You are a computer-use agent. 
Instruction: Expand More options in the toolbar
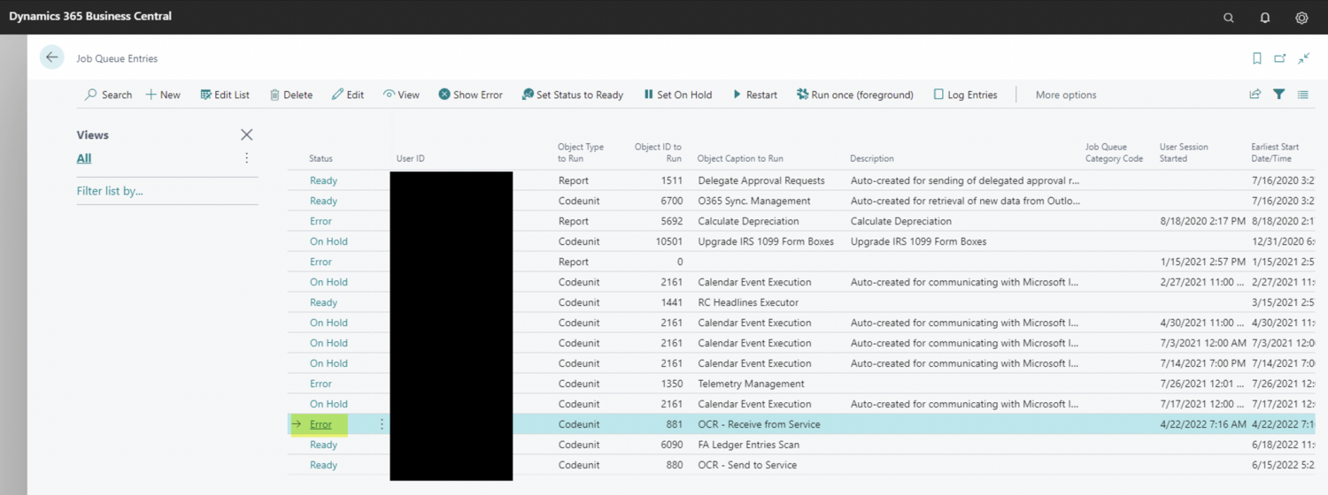[x=1065, y=95]
